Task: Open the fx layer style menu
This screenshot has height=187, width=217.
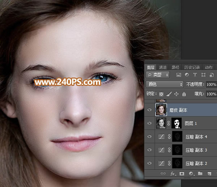Action: (x=173, y=174)
